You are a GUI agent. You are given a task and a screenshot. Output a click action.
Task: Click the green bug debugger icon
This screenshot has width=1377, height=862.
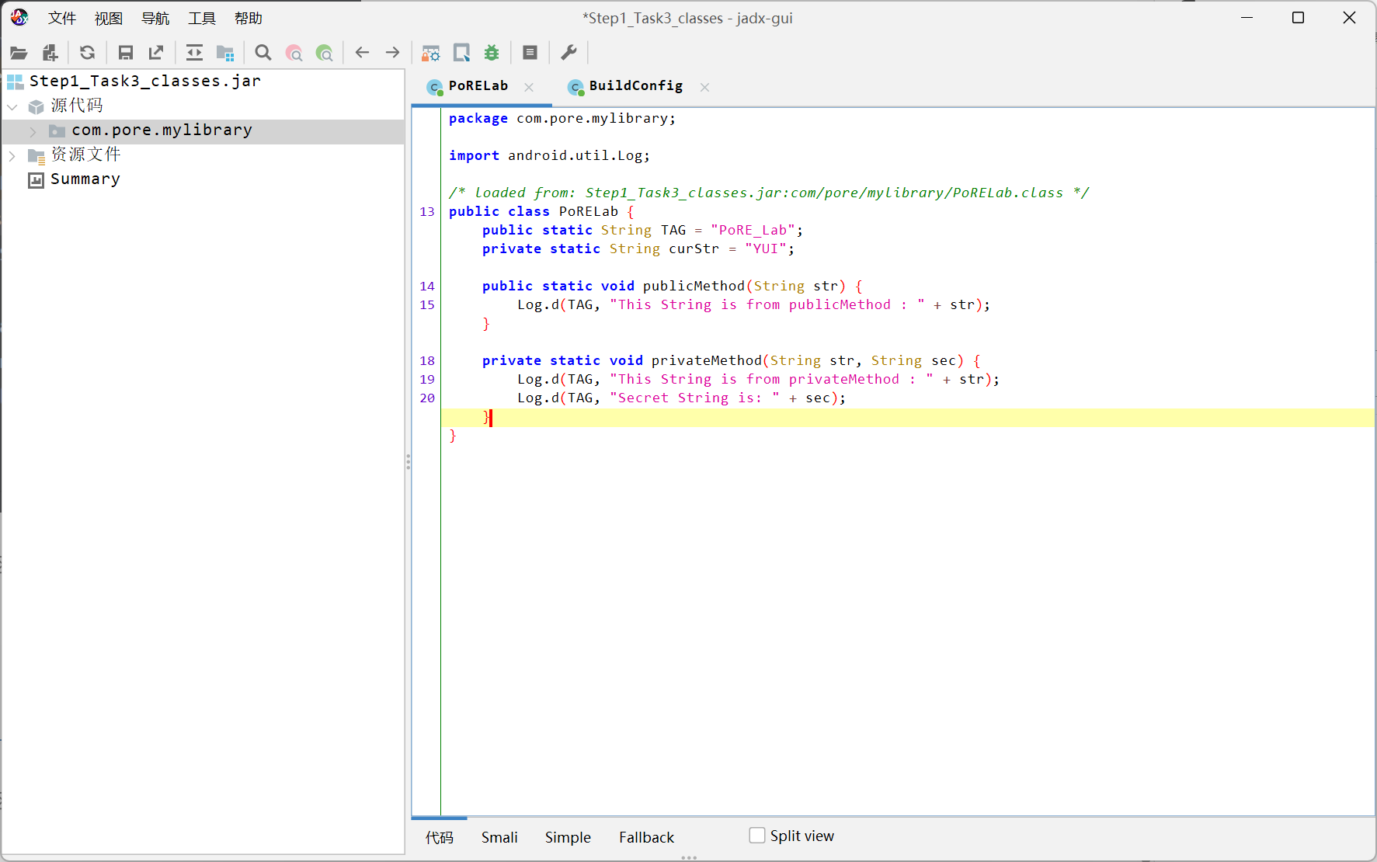(492, 53)
